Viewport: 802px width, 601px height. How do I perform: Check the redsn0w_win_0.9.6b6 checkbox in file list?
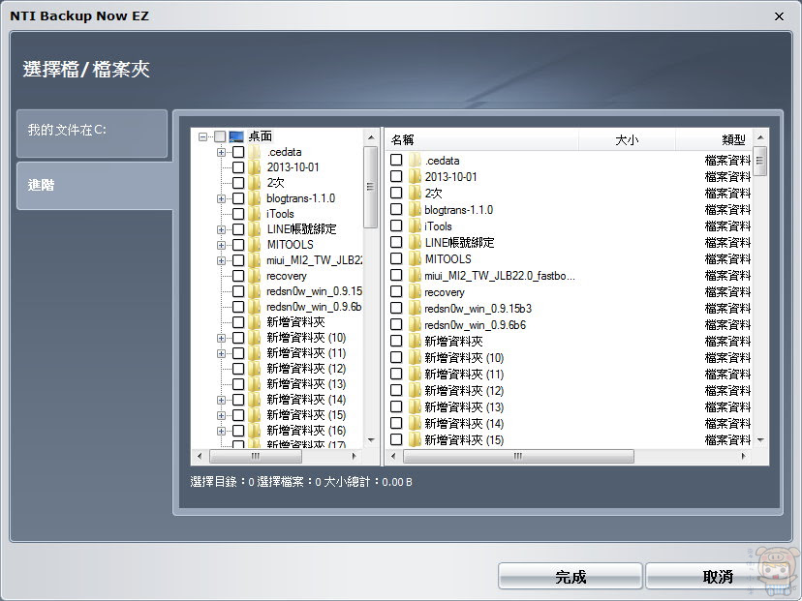click(396, 324)
